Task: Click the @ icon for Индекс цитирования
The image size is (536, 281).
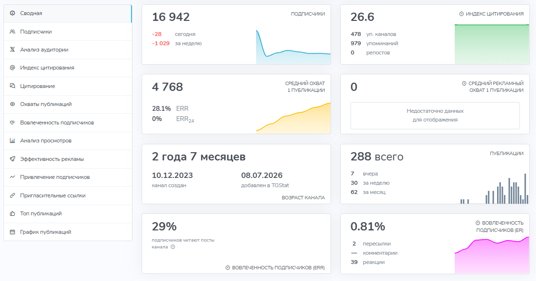Action: [x=12, y=68]
